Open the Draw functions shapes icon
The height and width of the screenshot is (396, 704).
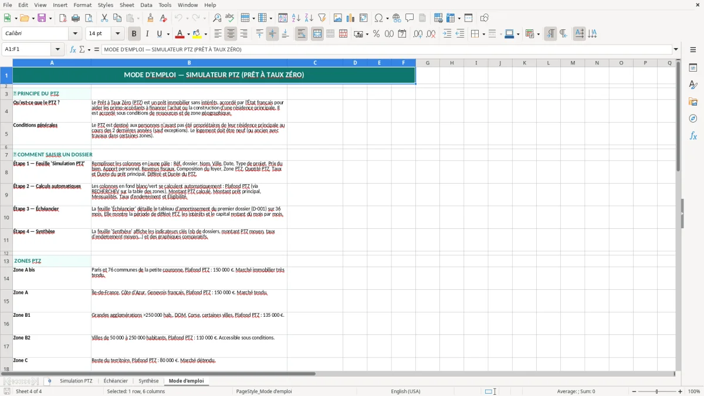click(x=485, y=18)
